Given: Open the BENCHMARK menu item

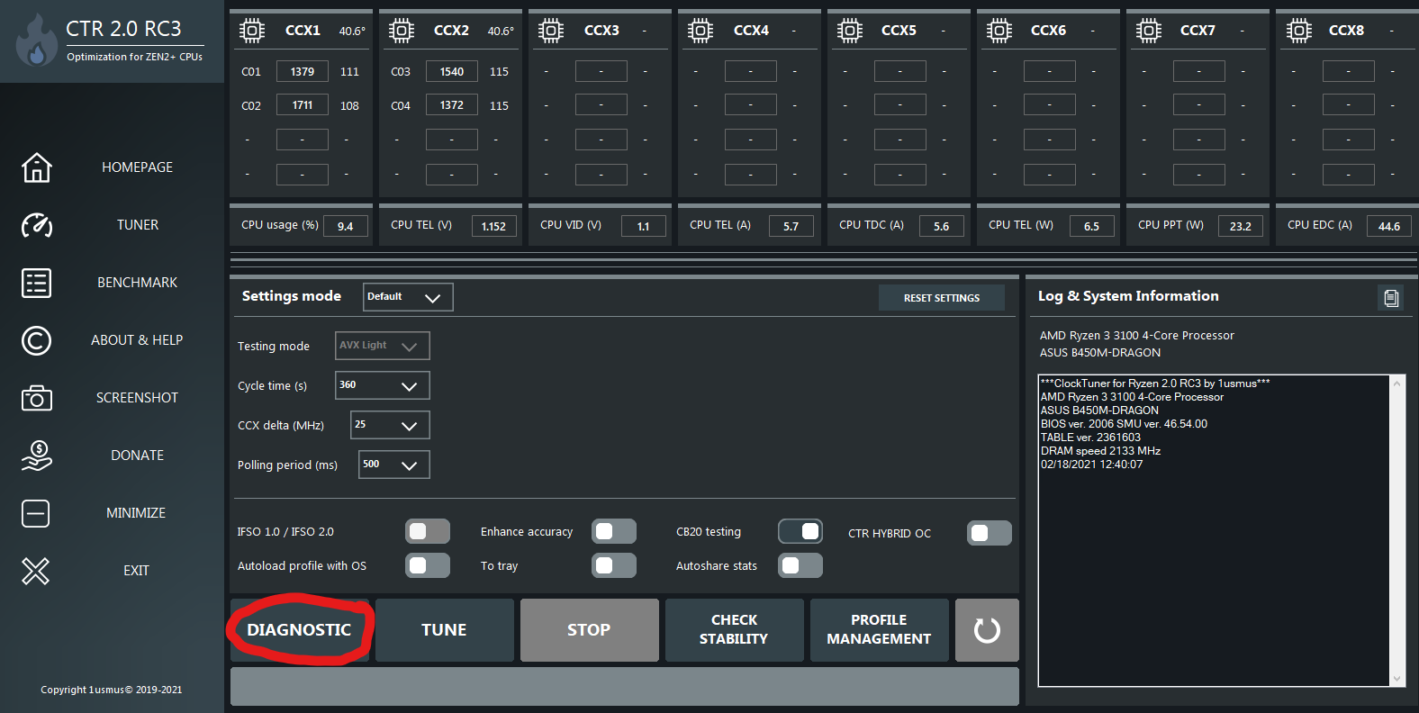Looking at the screenshot, I should click(x=137, y=283).
